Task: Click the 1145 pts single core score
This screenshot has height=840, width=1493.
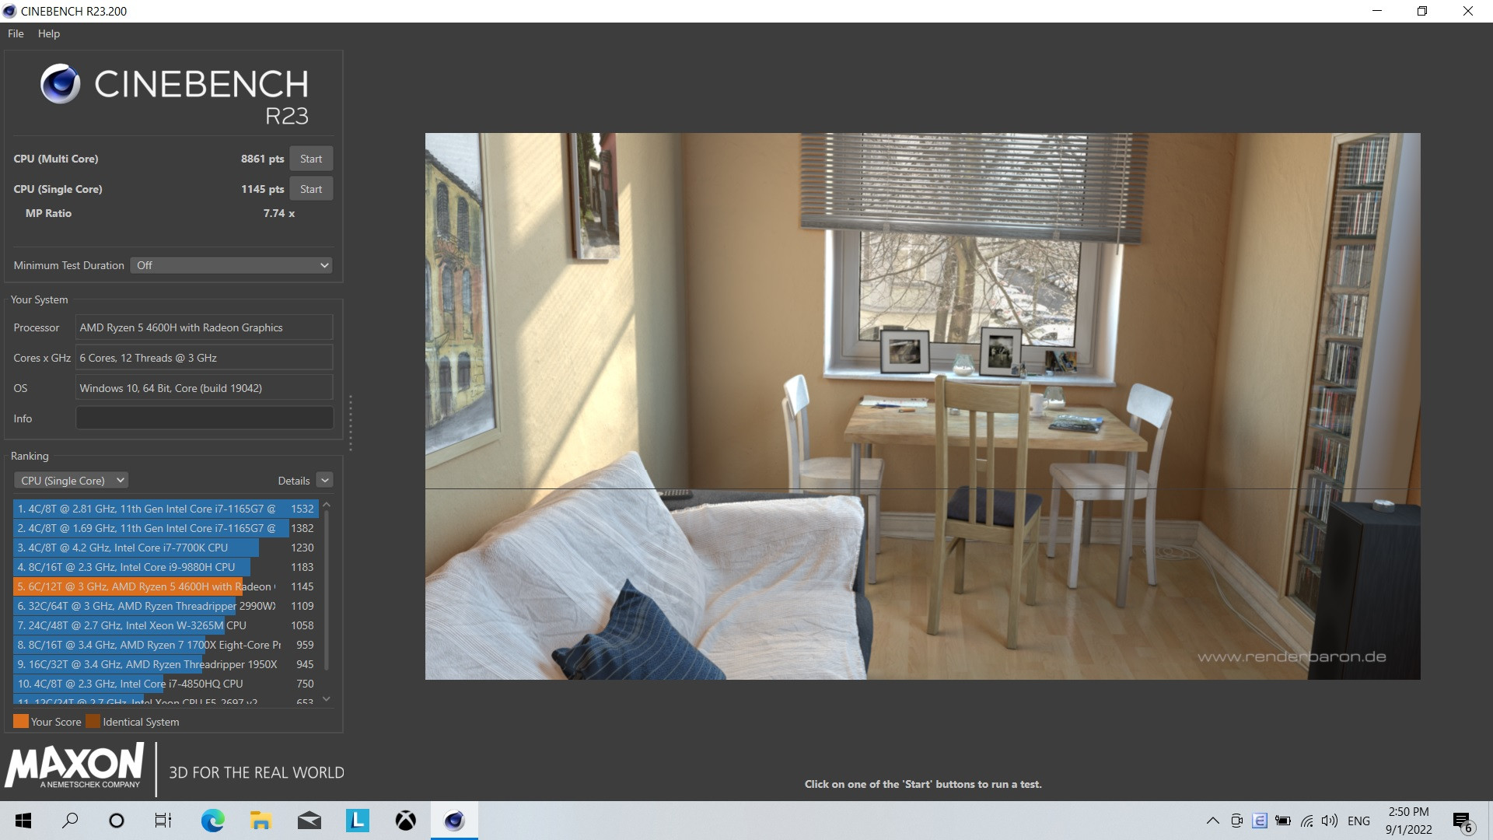Action: pyautogui.click(x=262, y=189)
